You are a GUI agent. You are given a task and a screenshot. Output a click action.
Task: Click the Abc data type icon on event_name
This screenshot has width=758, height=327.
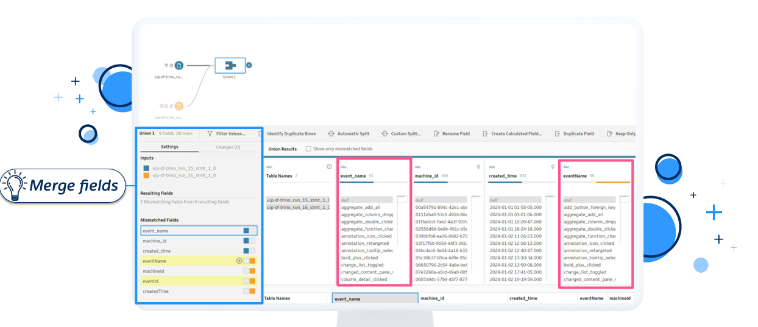point(344,166)
